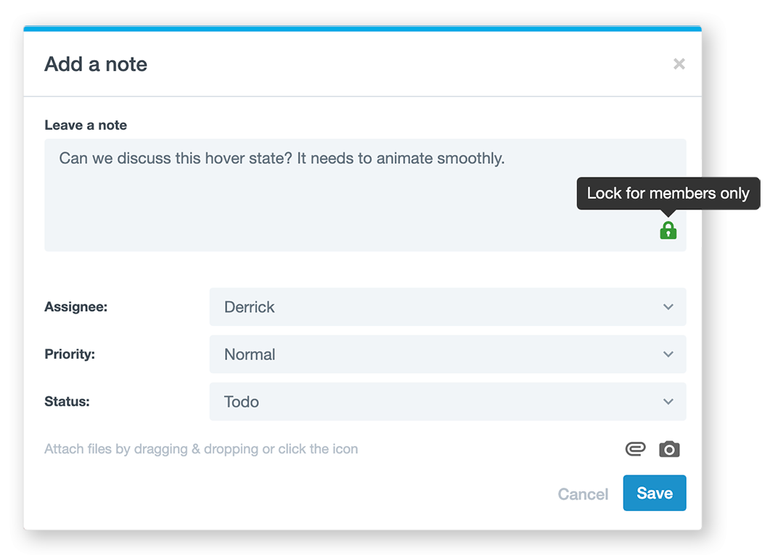Click the "Priority:" field label

tap(70, 354)
